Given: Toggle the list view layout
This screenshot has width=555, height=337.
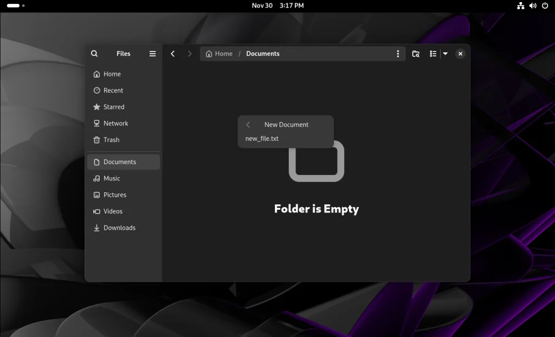Looking at the screenshot, I should (433, 54).
